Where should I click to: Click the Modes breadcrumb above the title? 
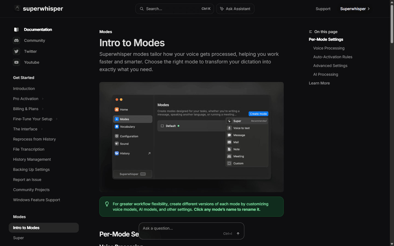coord(106,32)
